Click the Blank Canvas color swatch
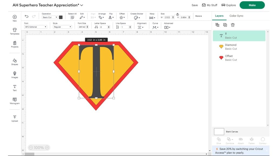277x156 pixels. [219, 132]
